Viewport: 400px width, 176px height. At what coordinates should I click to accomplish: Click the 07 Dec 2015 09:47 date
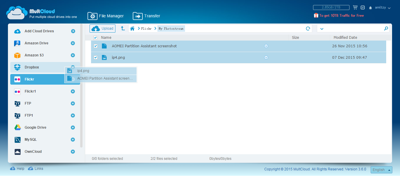point(349,58)
